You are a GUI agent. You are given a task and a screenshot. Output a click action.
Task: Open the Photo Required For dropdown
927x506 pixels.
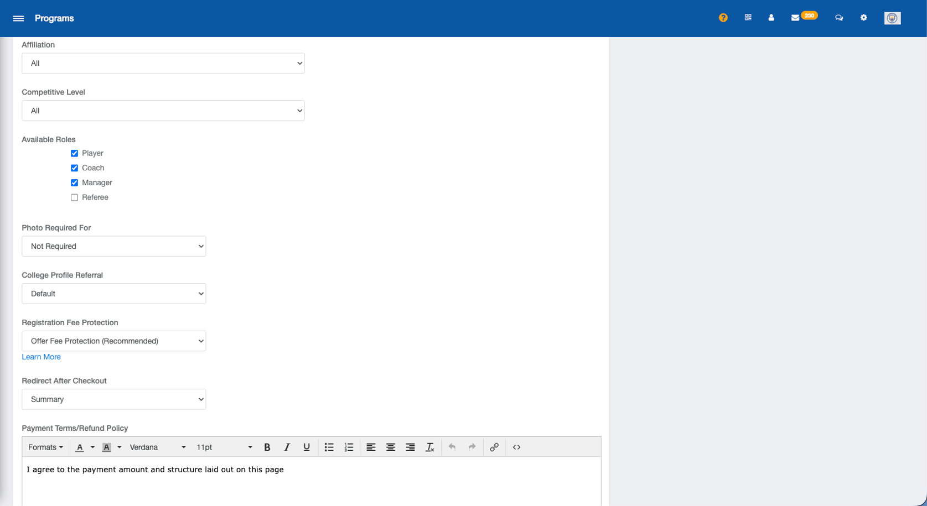coord(114,247)
